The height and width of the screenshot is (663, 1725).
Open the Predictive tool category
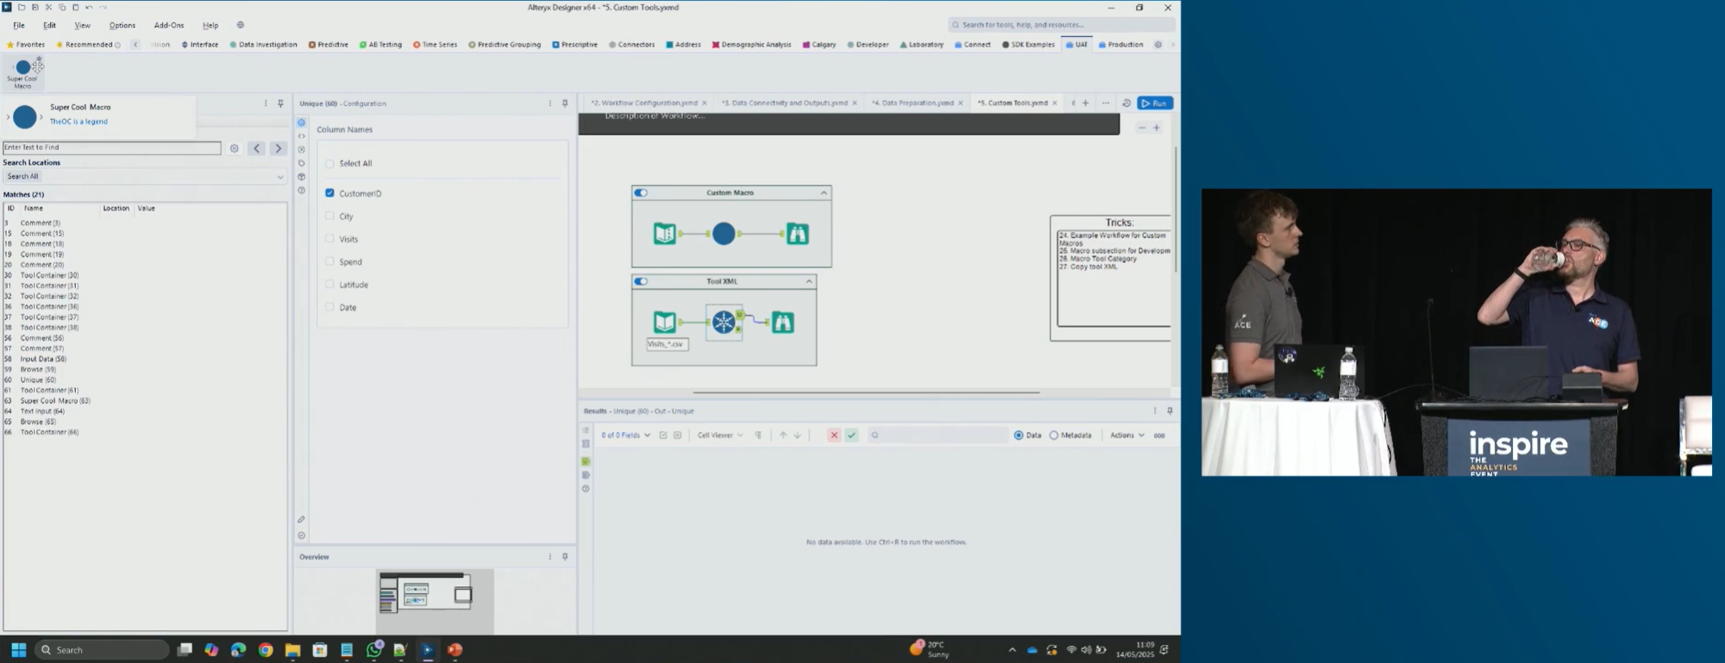click(329, 45)
